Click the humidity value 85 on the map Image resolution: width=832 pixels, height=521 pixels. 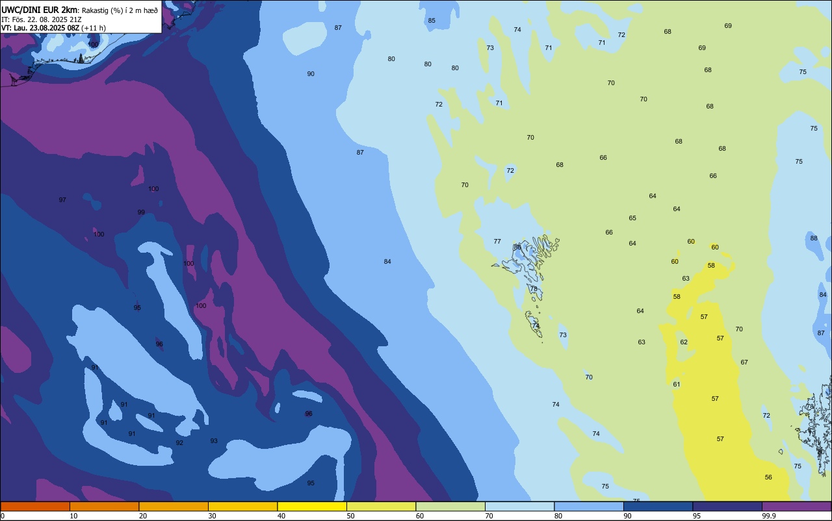coord(432,21)
